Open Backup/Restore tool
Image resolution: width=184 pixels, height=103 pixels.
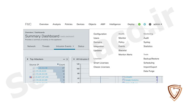151,59
